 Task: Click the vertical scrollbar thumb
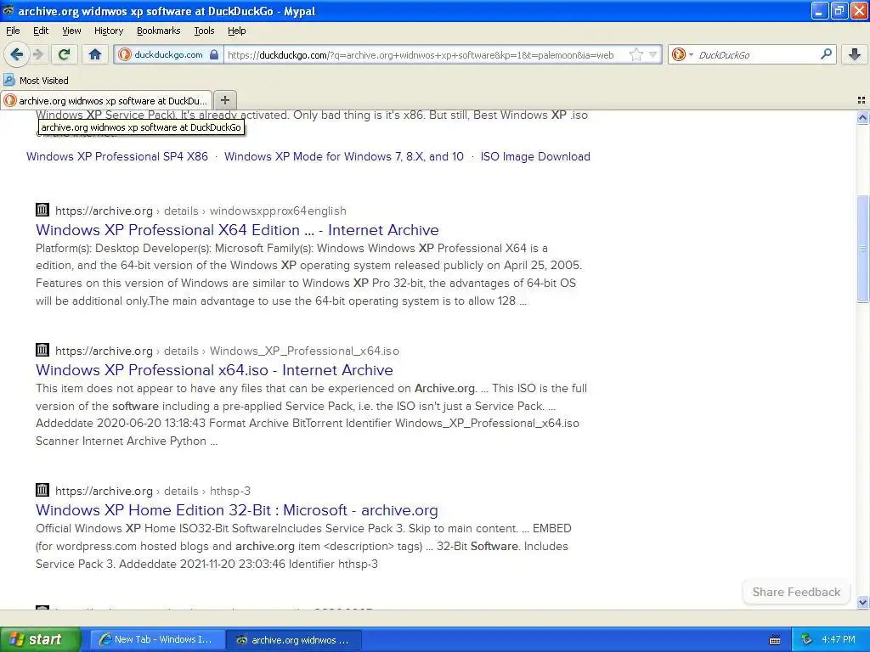862,249
